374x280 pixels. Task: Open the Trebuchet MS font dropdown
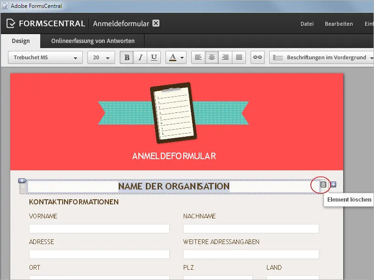coord(45,57)
